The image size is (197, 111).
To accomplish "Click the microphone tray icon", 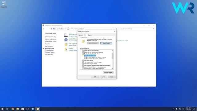I will (x=177, y=109).
